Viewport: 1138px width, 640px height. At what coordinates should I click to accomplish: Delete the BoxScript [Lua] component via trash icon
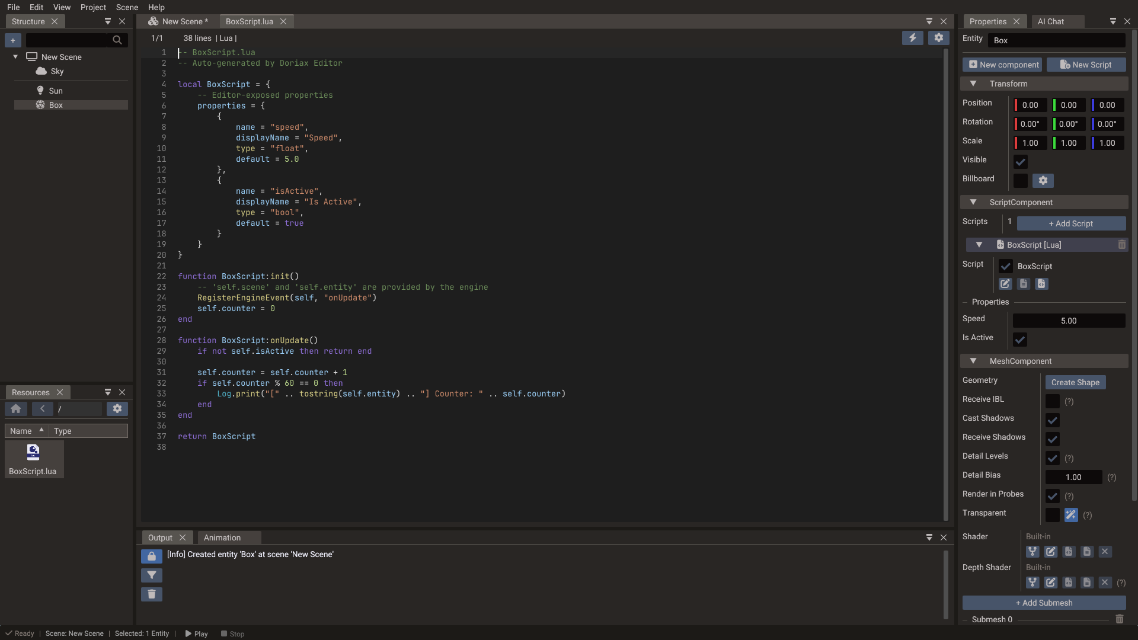click(x=1122, y=245)
